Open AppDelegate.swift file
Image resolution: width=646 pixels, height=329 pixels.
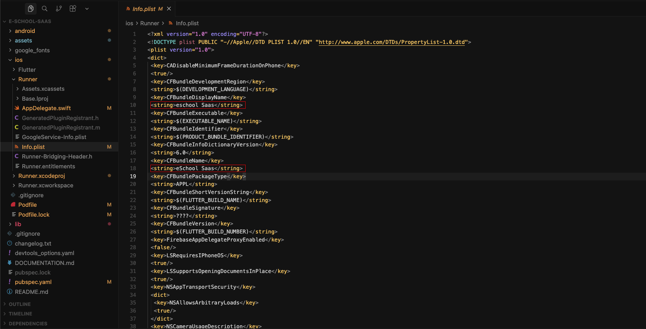pos(46,108)
